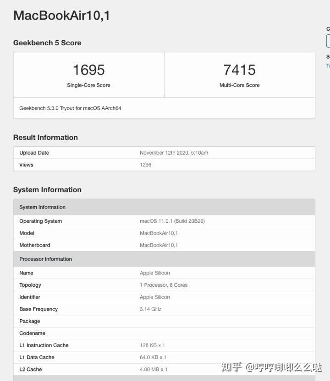Select macOS 11.0.1 (Build 20B29) value
The image size is (330, 381).
[x=172, y=221]
